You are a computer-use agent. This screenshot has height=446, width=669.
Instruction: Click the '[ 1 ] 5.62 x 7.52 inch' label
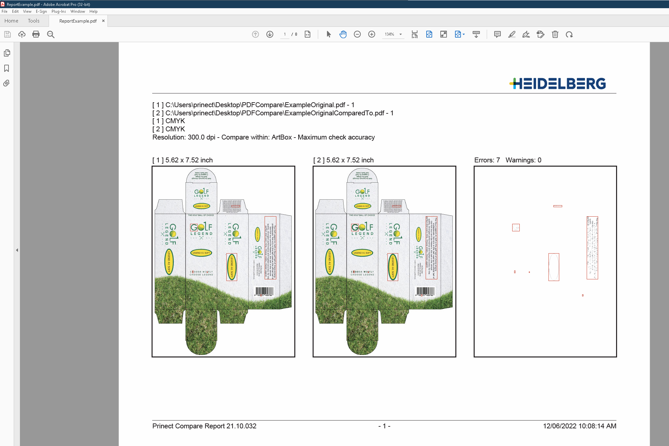click(x=183, y=160)
